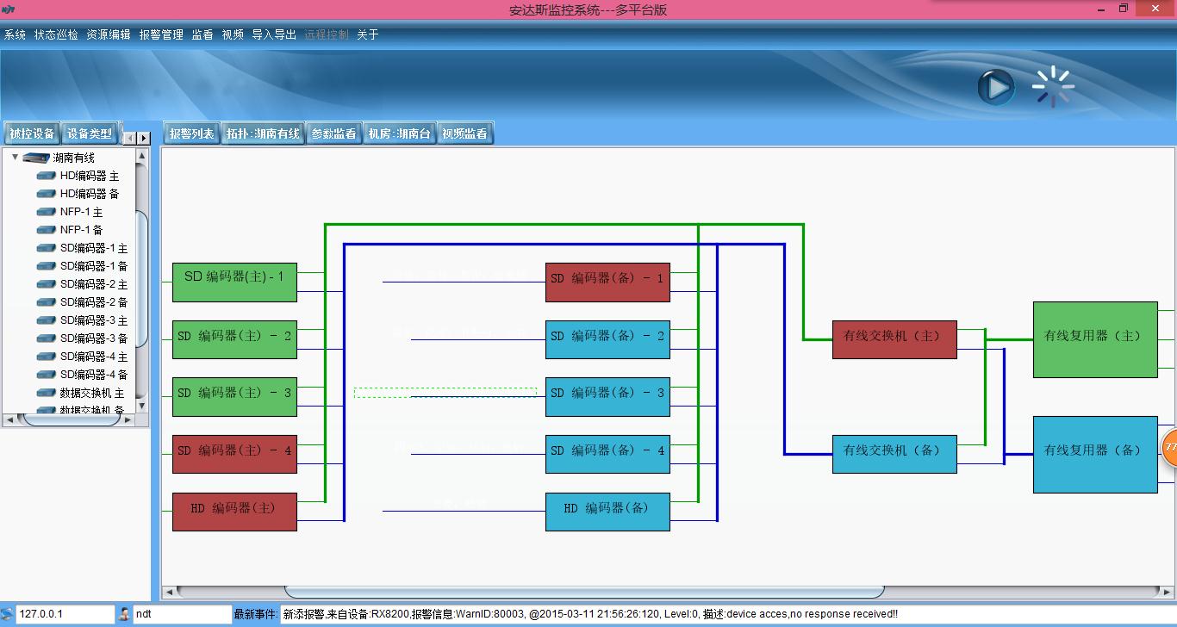Click topology canvas scrollbar left arrow
The height and width of the screenshot is (627, 1177).
pos(169,593)
